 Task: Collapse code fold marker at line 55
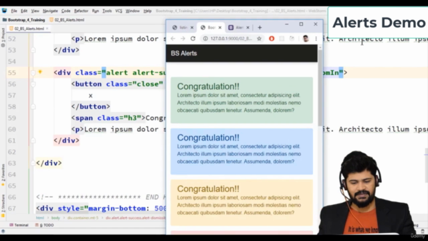[x=33, y=73]
